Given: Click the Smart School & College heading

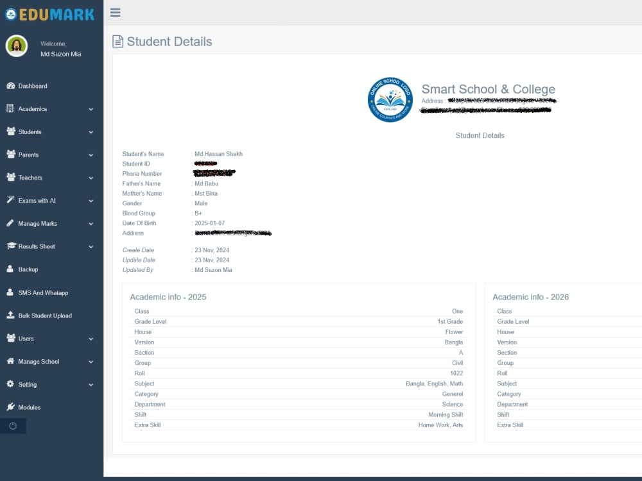Looking at the screenshot, I should [x=488, y=89].
